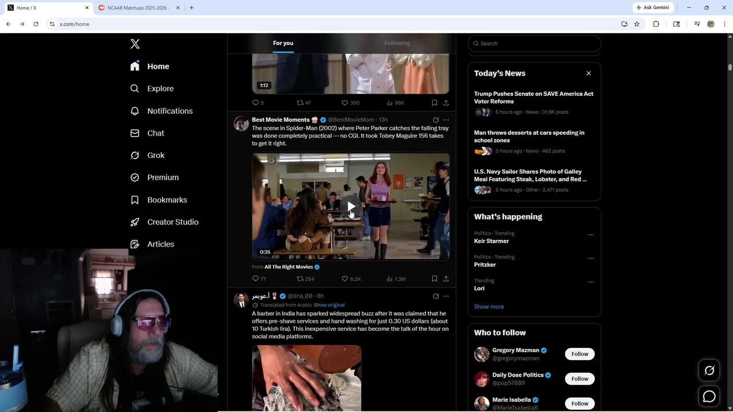Like the Best Movie Moments post
Viewport: 733px width, 412px height.
point(351,279)
